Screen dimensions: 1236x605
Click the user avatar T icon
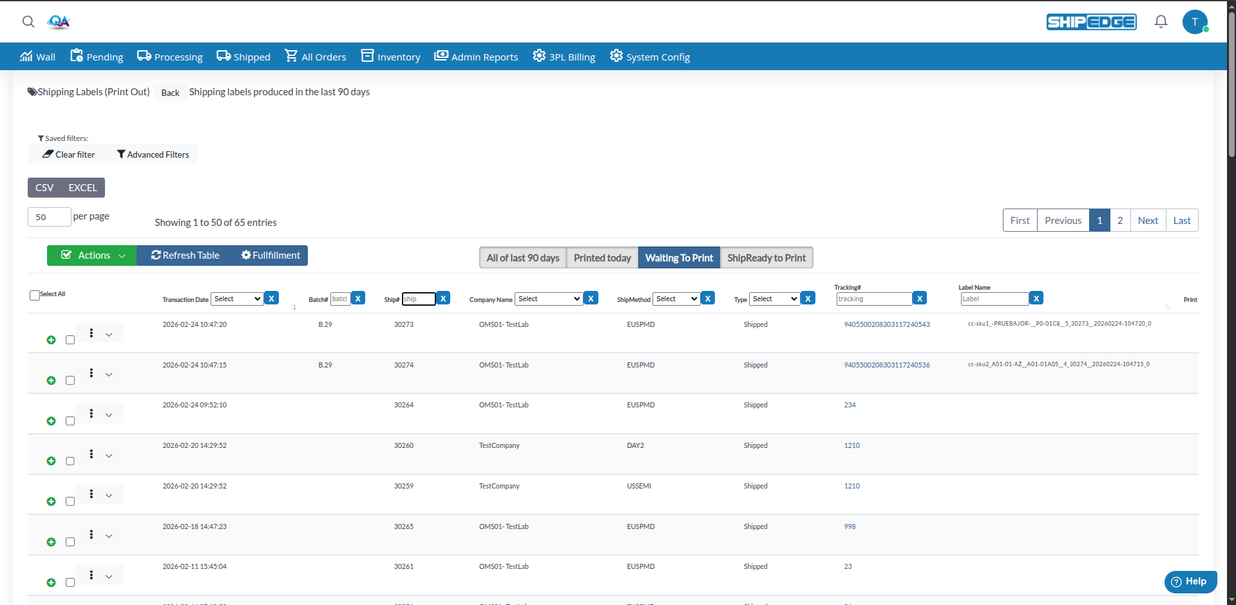1195,22
